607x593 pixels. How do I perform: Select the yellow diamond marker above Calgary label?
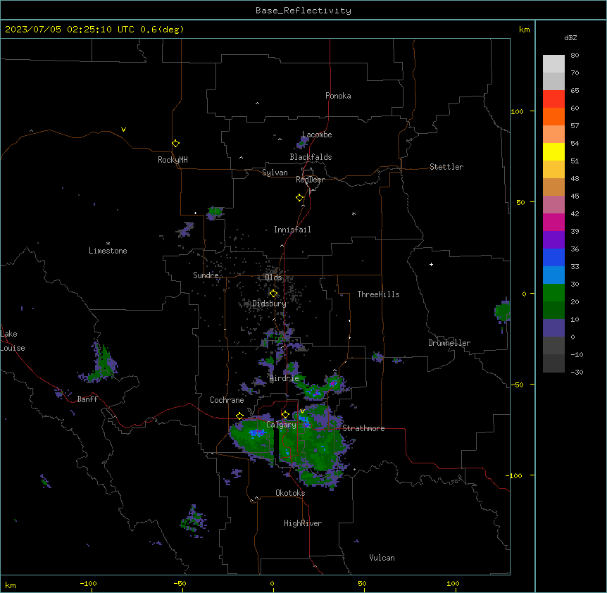[x=285, y=415]
